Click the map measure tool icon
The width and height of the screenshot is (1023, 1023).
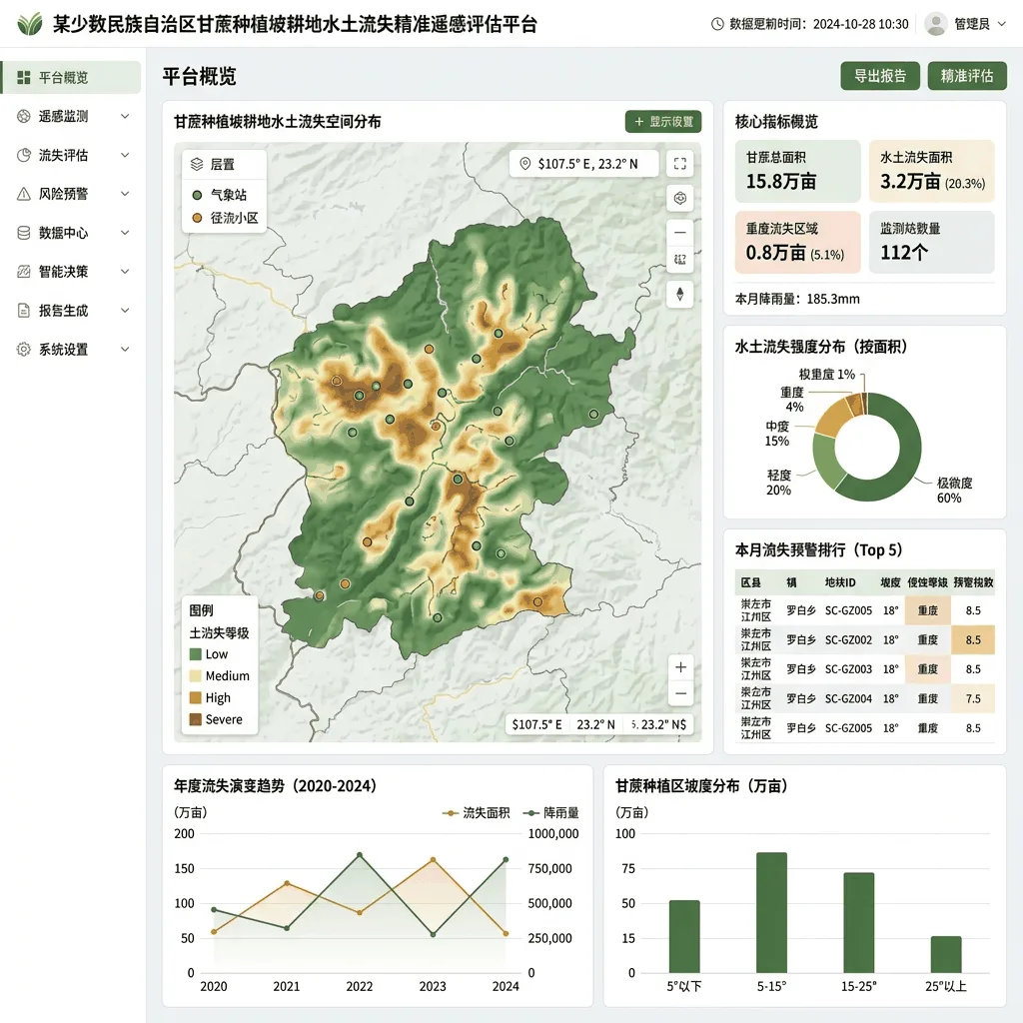pos(679,260)
